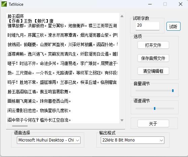
Task: Open a file with 打开文件
Action: point(153,45)
